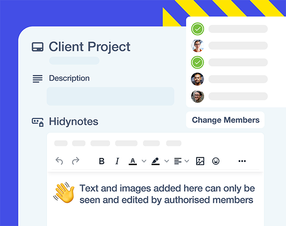The width and height of the screenshot is (286, 226).
Task: Open the highlight color dropdown arrow
Action: click(x=167, y=161)
